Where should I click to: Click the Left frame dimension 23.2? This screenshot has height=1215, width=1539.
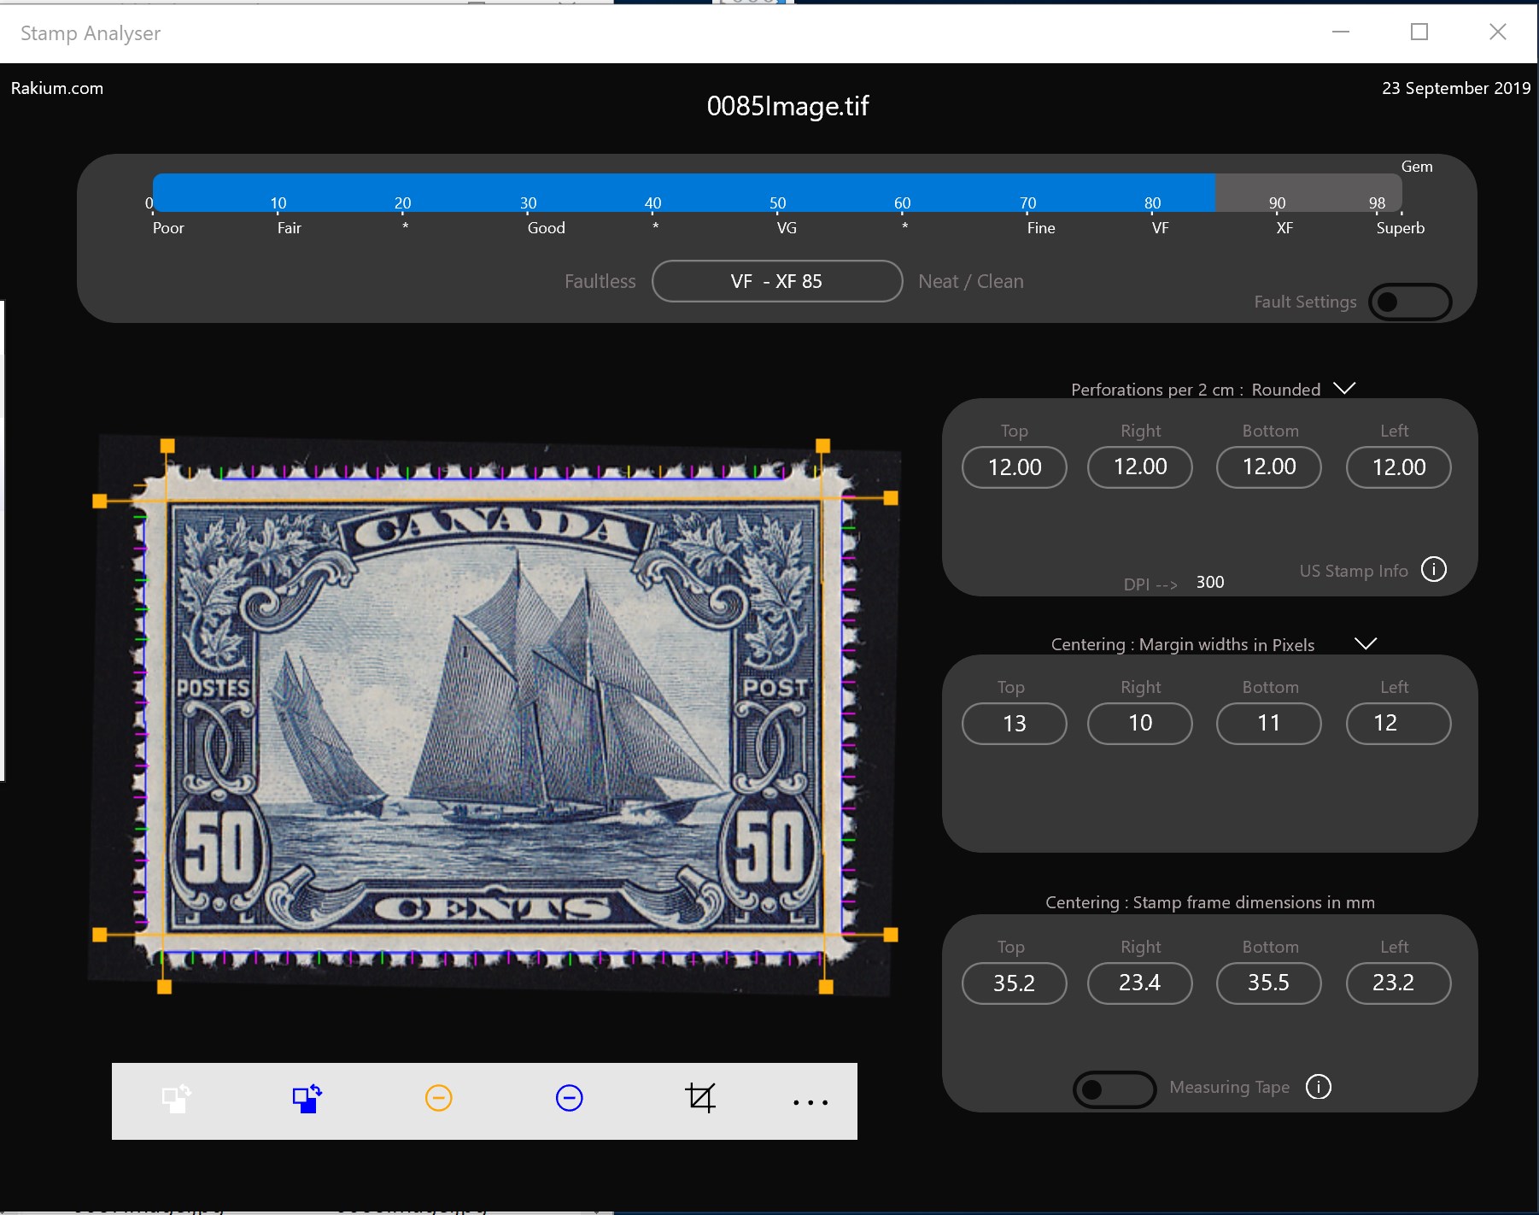[1399, 983]
